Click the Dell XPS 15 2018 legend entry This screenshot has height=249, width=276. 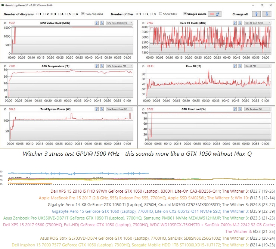(x=162, y=191)
